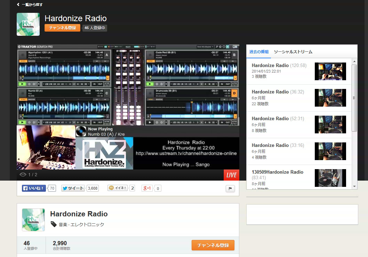Click scroll-up arrow of past programs list
The width and height of the screenshot is (368, 257).
(x=354, y=61)
